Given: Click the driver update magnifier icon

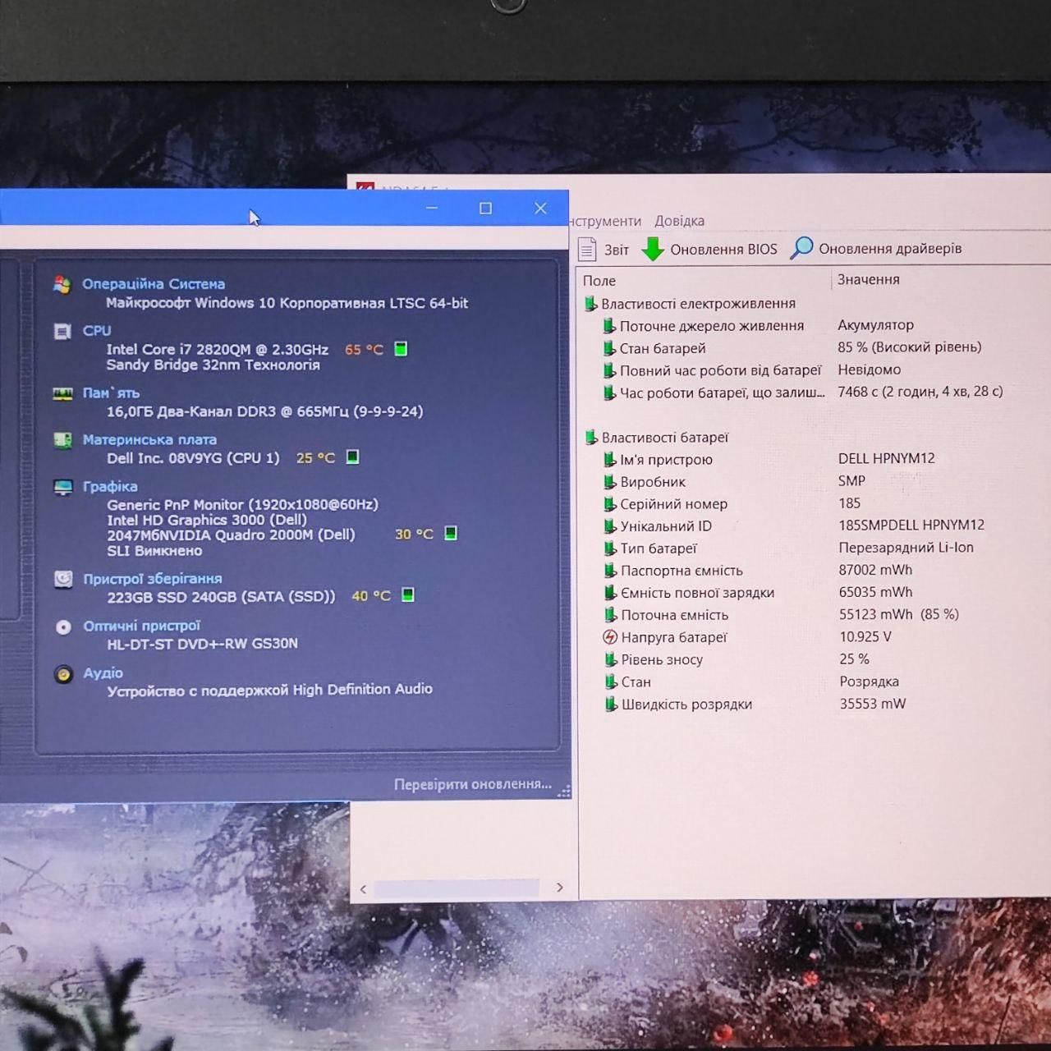Looking at the screenshot, I should 801,248.
